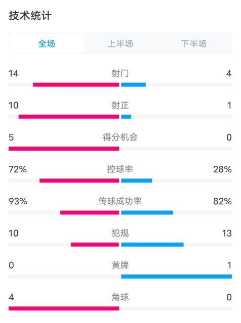Viewport: 241px width, 323px height.
Task: Click the 角球 stat label
Action: [120, 297]
